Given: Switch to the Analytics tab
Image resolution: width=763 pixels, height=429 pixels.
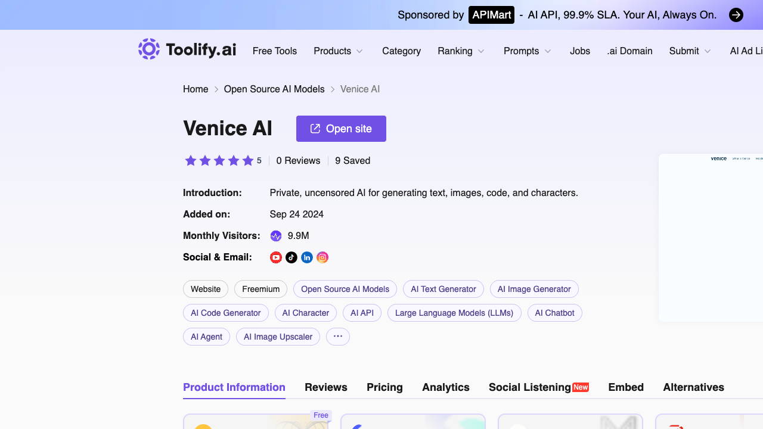Looking at the screenshot, I should 446,387.
